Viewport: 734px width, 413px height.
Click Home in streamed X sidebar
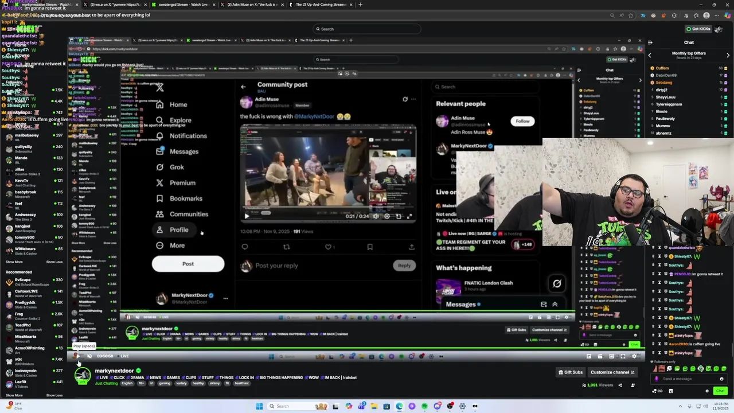coord(171,105)
